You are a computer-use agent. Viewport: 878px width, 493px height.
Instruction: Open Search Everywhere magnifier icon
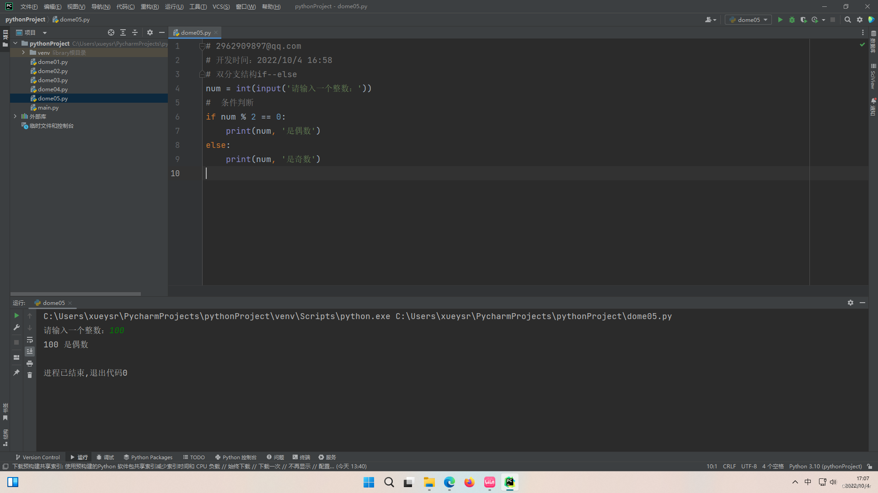click(x=847, y=20)
